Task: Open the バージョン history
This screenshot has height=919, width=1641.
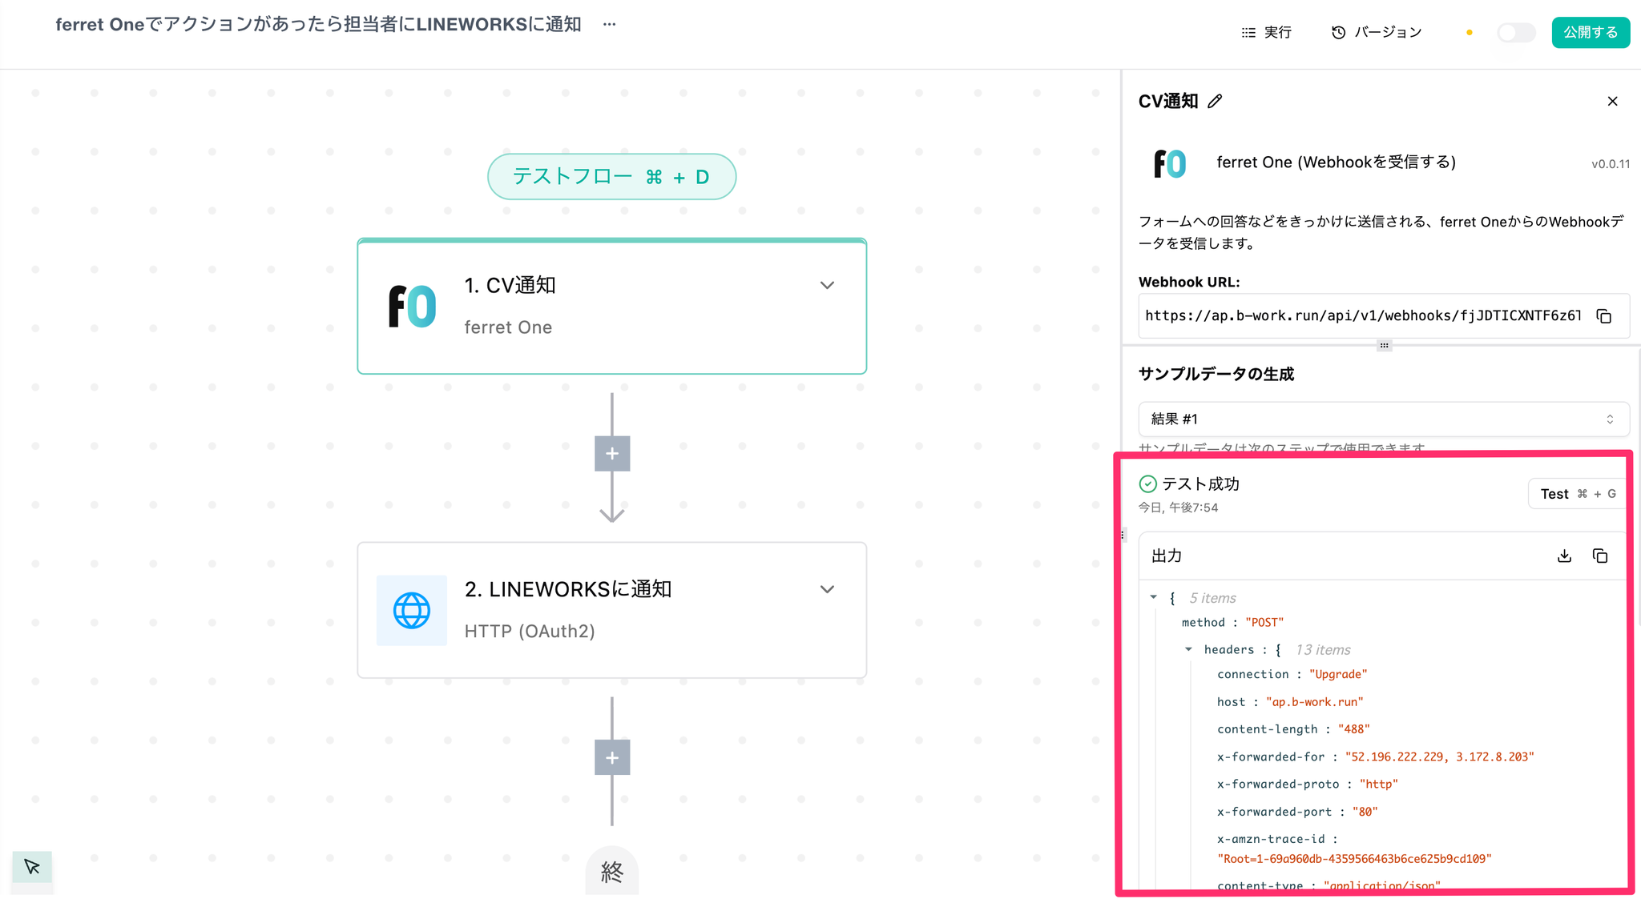Action: [x=1377, y=33]
